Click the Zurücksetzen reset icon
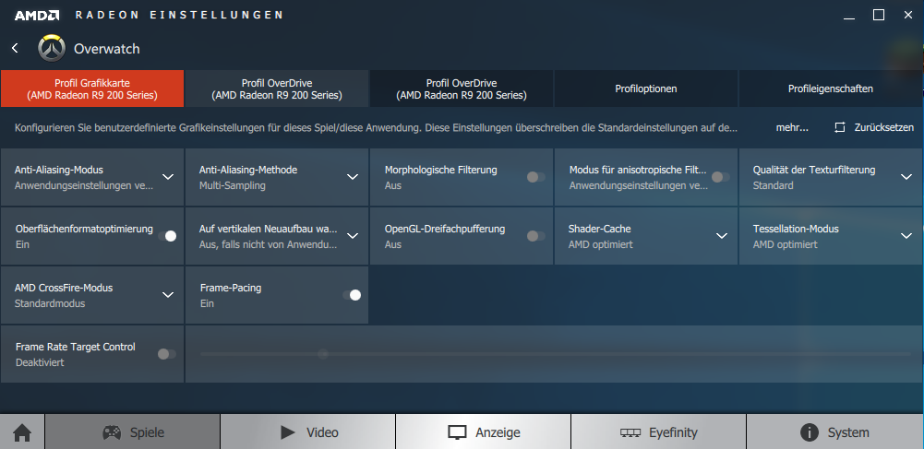The height and width of the screenshot is (449, 924). point(840,127)
